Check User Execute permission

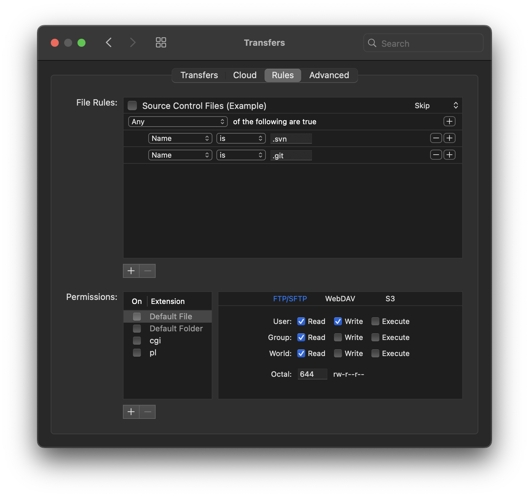375,321
